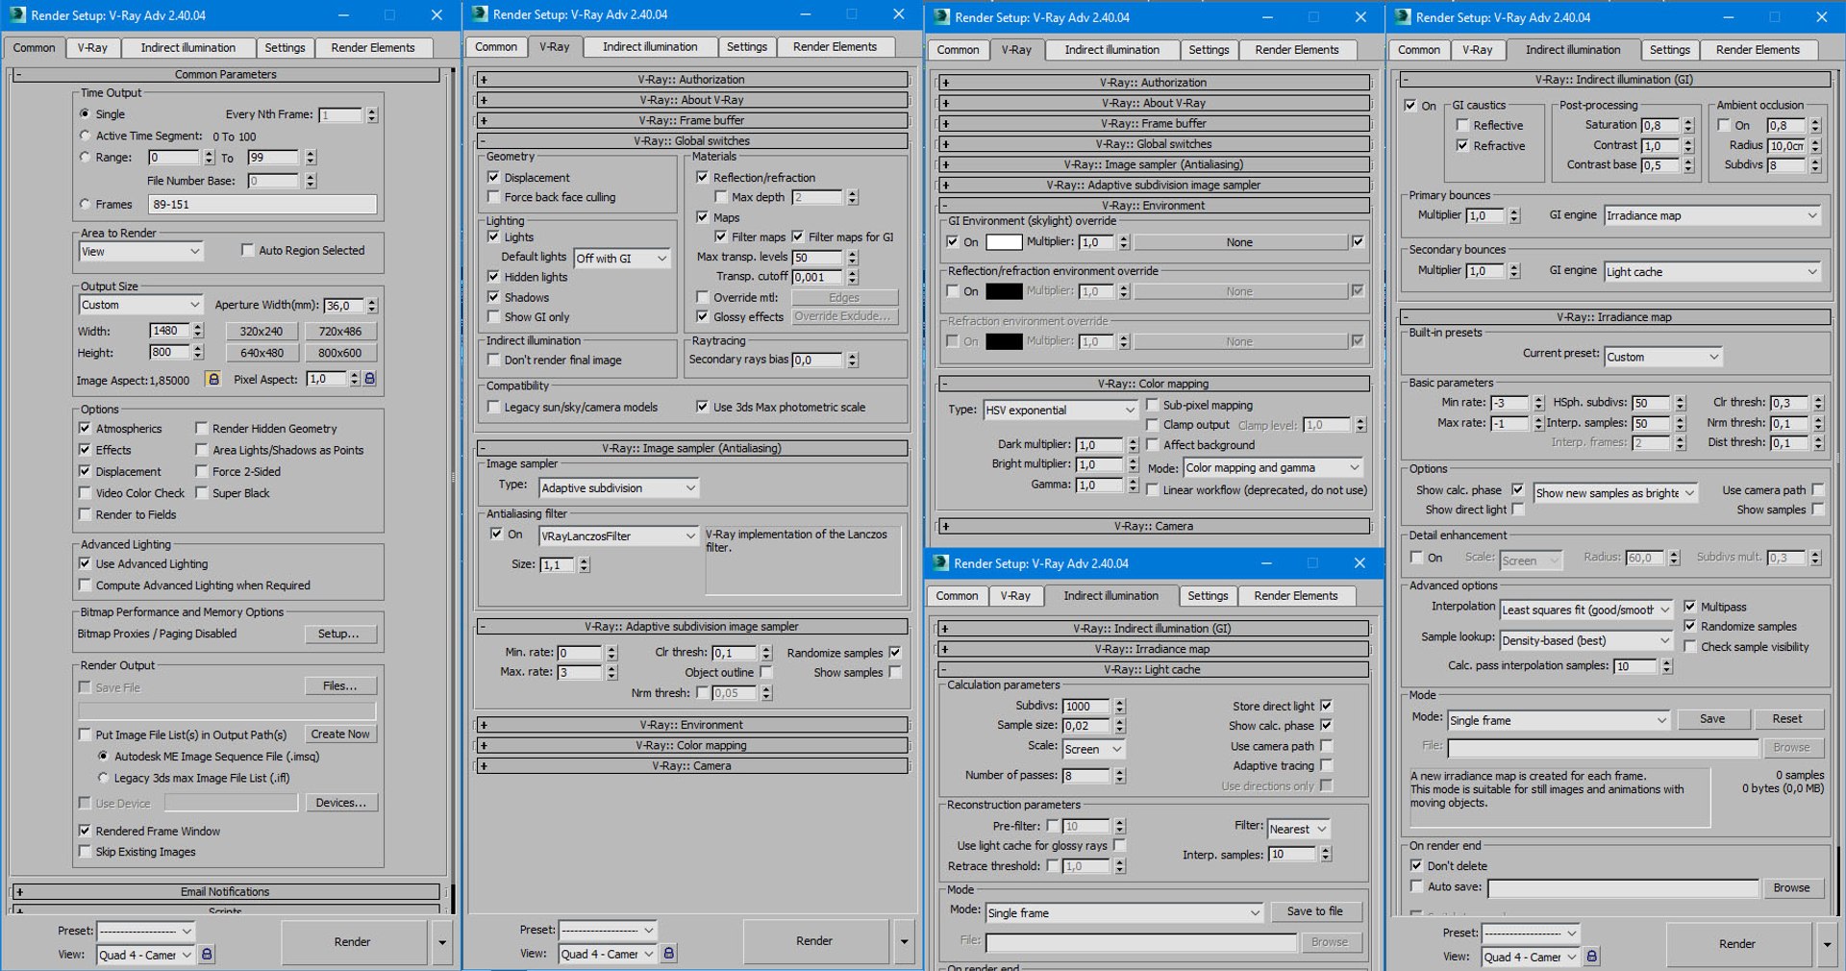Open V-Ray tab in Common Parameters window
Viewport: 1846px width, 971px height.
click(x=92, y=48)
